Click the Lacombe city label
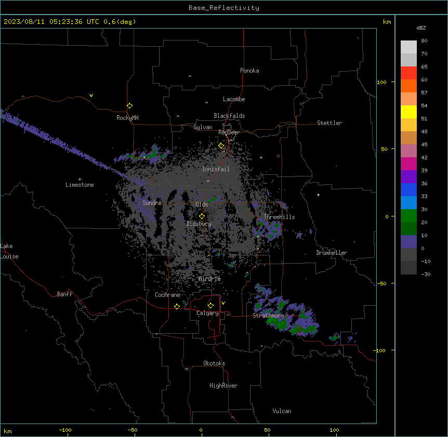The width and height of the screenshot is (448, 437). pos(234,99)
